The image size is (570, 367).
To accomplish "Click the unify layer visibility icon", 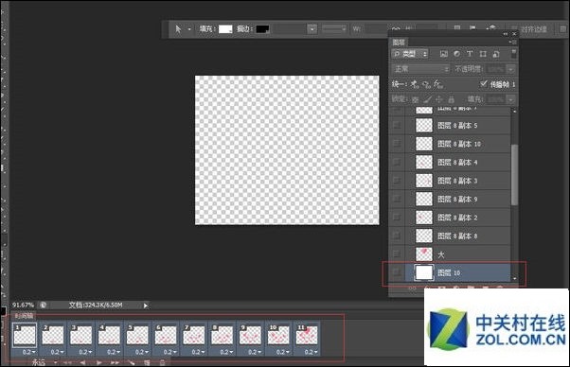I will click(x=426, y=84).
